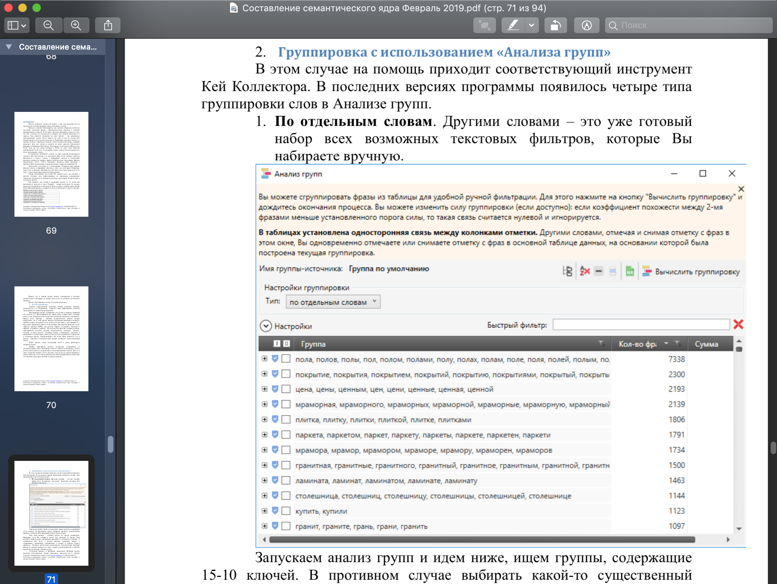Open the highlight color dropdown arrow
This screenshot has width=777, height=584.
click(532, 25)
